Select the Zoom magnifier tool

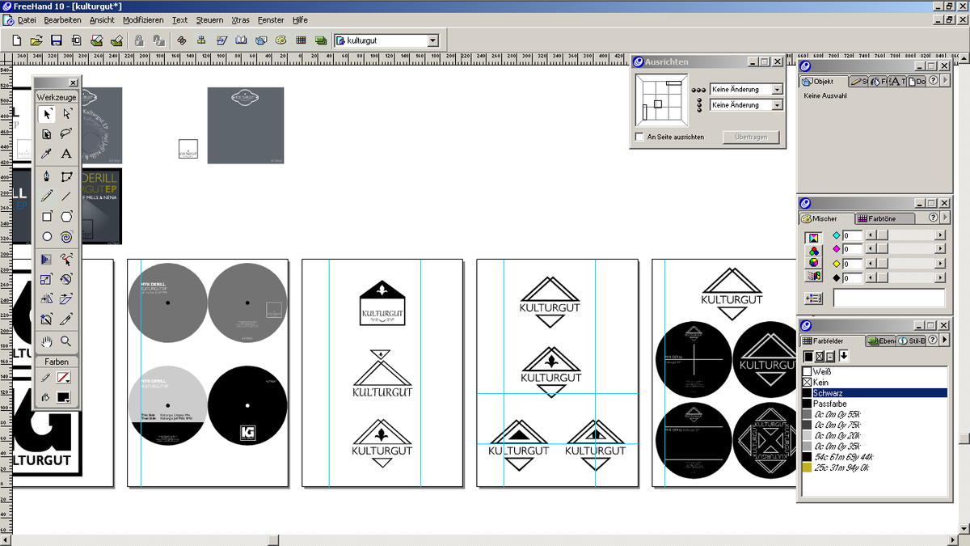pos(66,341)
